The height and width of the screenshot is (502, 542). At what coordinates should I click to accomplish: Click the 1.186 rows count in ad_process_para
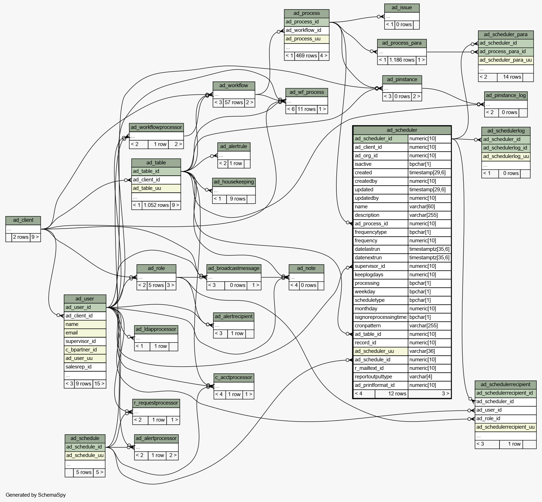402,60
